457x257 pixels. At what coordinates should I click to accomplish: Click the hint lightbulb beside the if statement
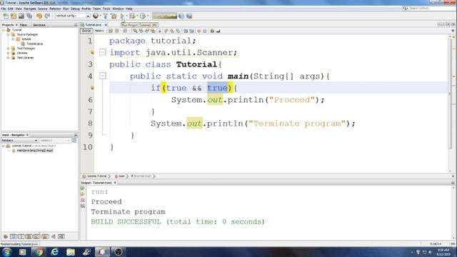click(x=92, y=88)
